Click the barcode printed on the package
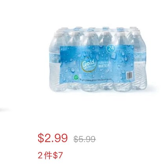The image size is (165, 165). (x=129, y=75)
